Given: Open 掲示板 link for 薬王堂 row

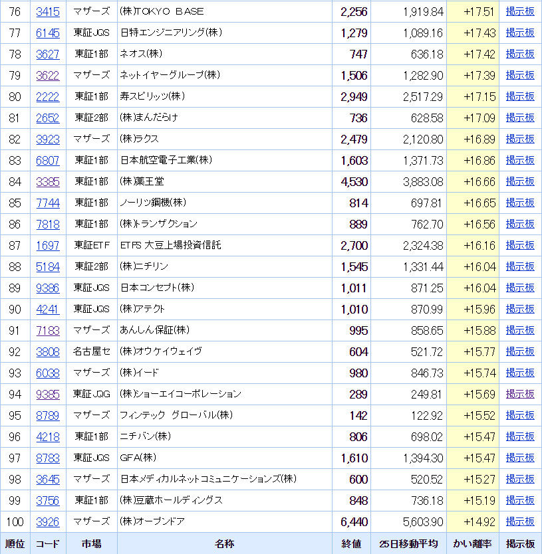Looking at the screenshot, I should click(520, 181).
